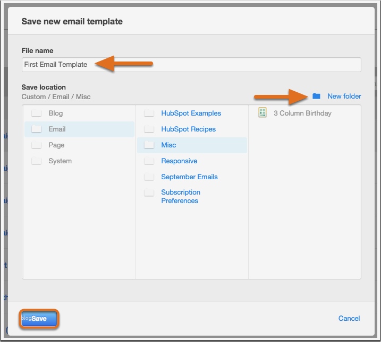
Task: Select the Email folder in first column
Action: (57, 129)
